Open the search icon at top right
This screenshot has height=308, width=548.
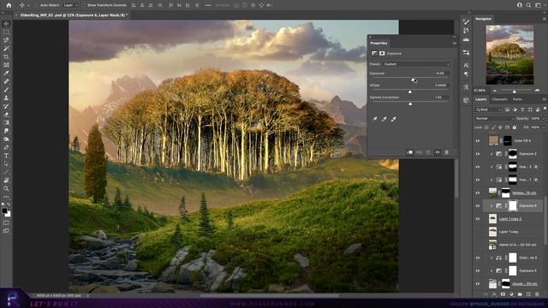point(529,5)
